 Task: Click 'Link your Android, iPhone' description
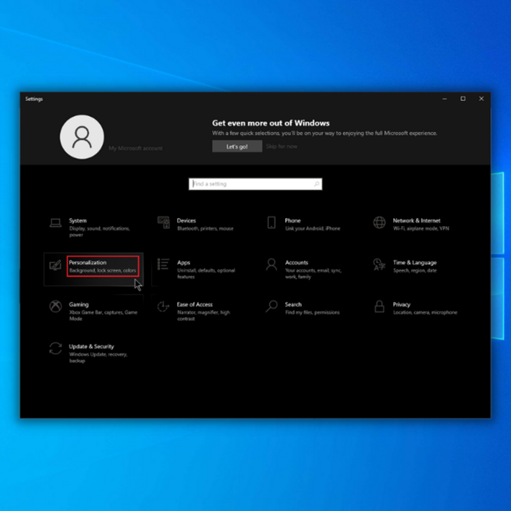tap(312, 229)
